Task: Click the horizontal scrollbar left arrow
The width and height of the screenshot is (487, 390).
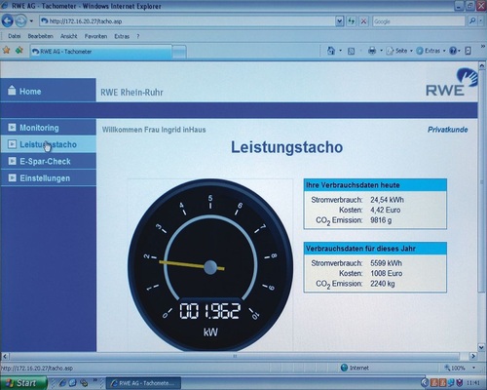Action: pos(5,356)
